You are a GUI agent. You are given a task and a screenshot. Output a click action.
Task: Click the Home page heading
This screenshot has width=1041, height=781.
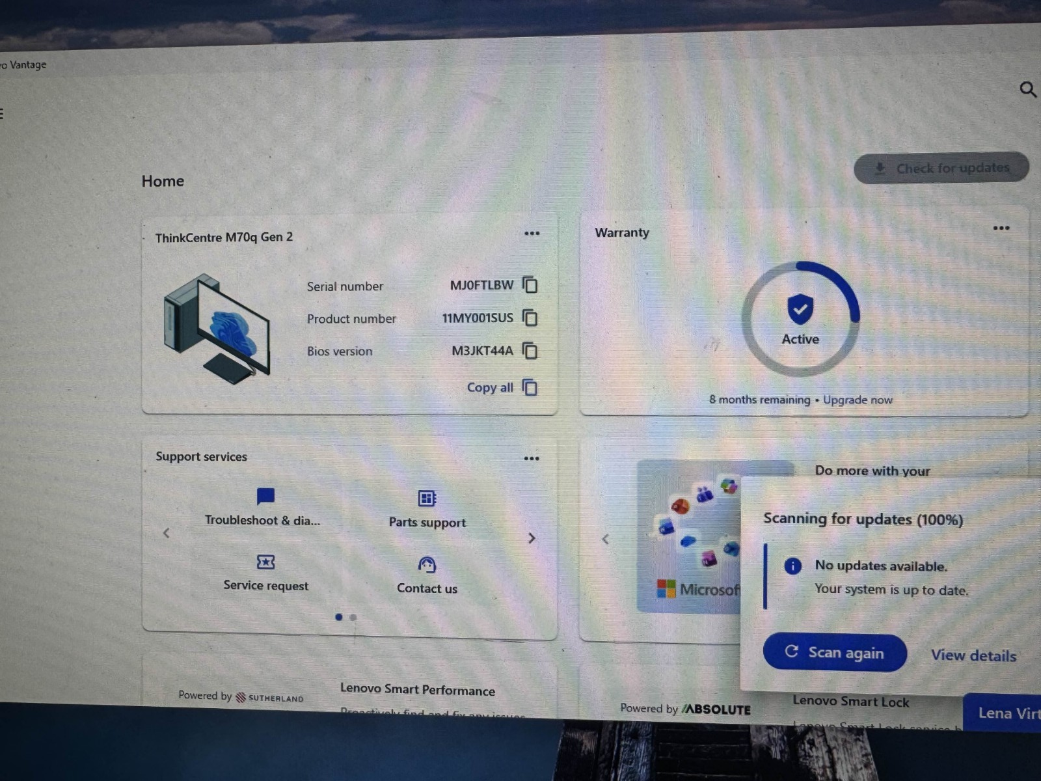[163, 181]
